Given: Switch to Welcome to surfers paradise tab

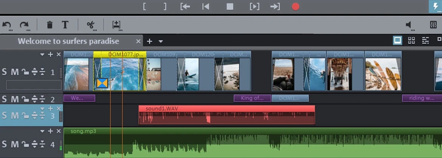Looking at the screenshot, I should tap(68, 41).
